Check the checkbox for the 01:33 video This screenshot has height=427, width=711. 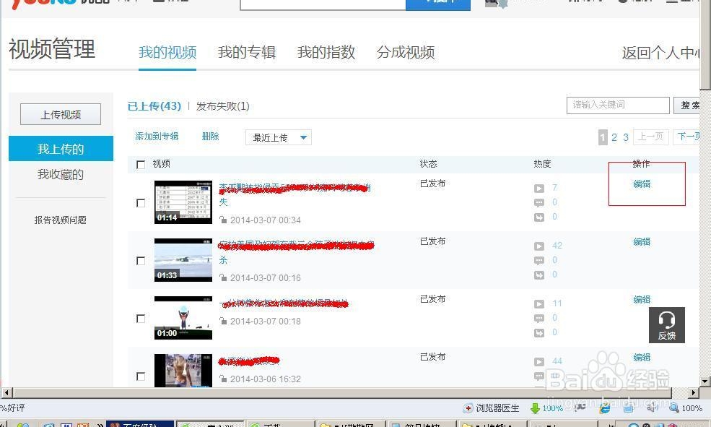141,261
